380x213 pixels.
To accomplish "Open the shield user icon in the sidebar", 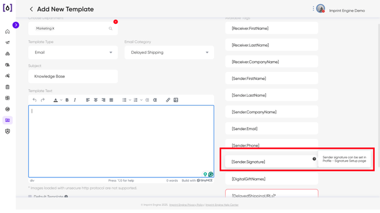I will click(8, 131).
